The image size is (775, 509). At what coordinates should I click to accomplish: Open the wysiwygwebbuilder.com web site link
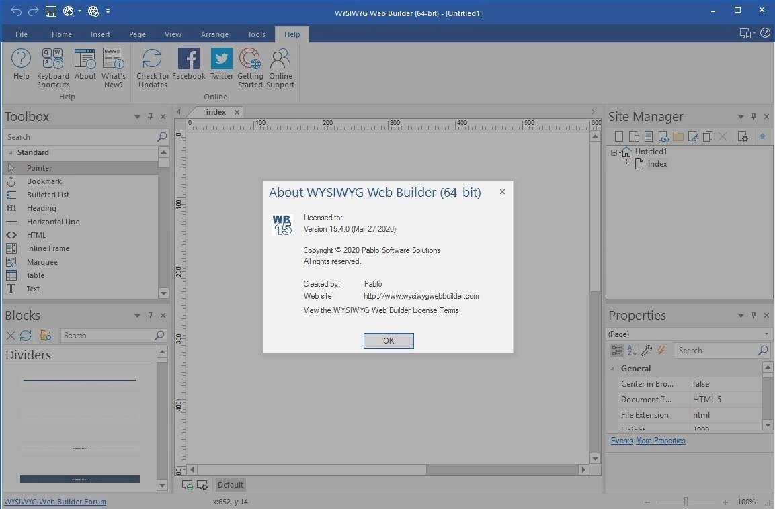421,296
